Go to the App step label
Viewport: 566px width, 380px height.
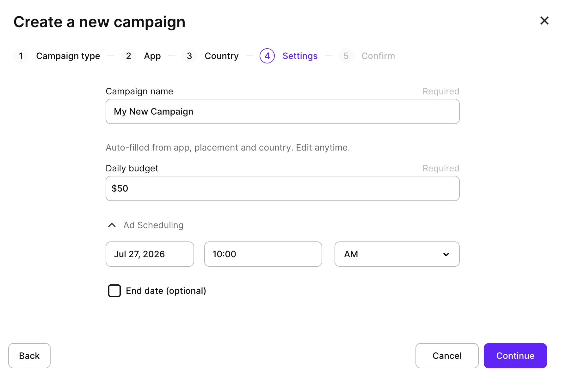[152, 56]
